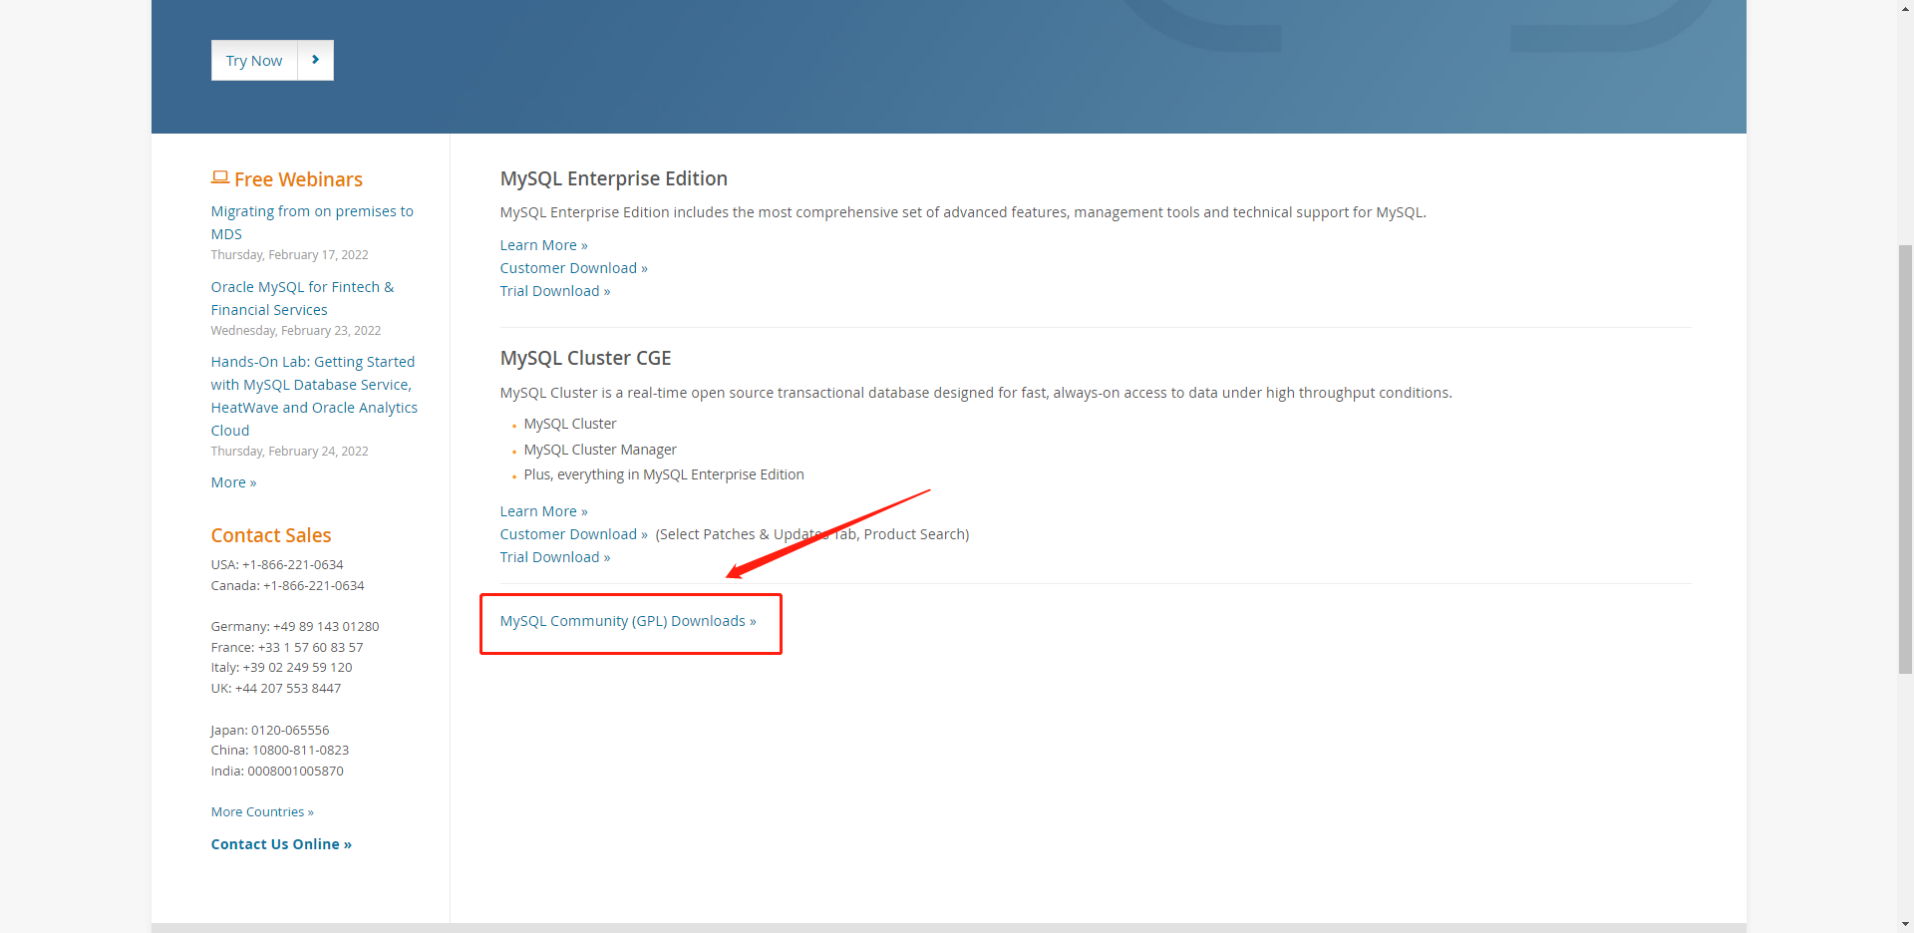1914x933 pixels.
Task: Click the arrow chevron beside Try Now
Action: pyautogui.click(x=315, y=61)
